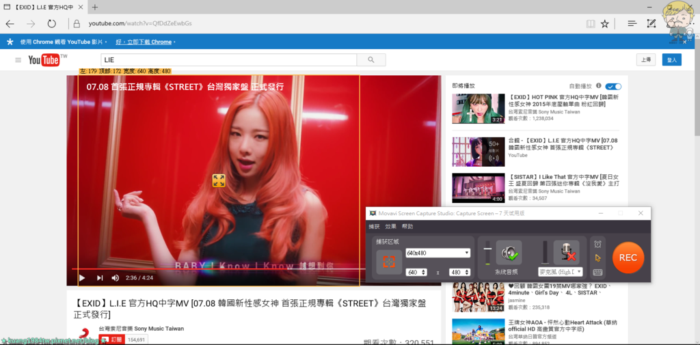The width and height of the screenshot is (700, 345).
Task: Open the 效果 menu in Movavi
Action: pyautogui.click(x=390, y=226)
